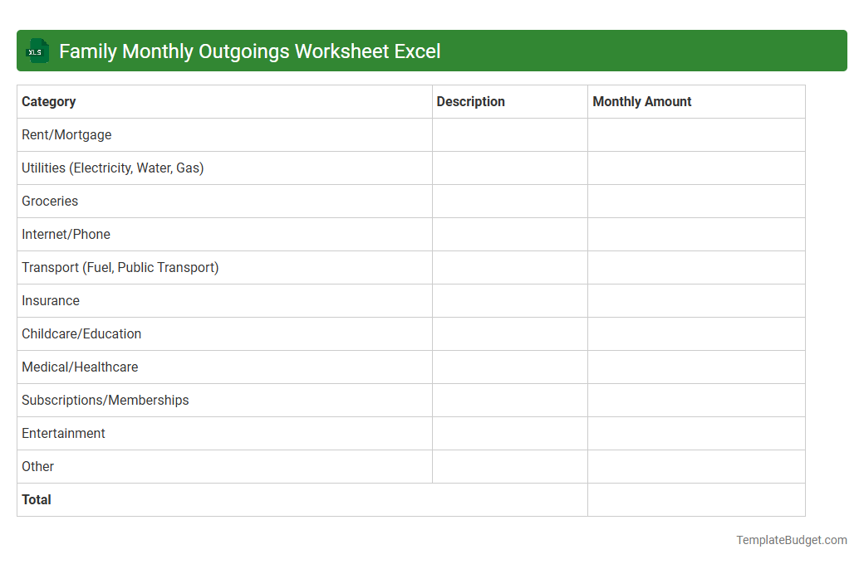The height and width of the screenshot is (564, 864).
Task: Click the Rent/Mortgage category cell
Action: click(x=66, y=134)
